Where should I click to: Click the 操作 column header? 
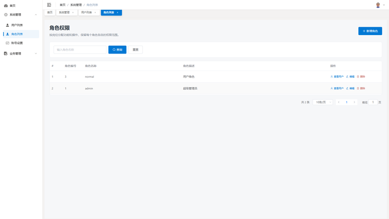tap(333, 66)
